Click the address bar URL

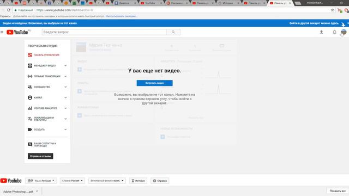point(65,10)
